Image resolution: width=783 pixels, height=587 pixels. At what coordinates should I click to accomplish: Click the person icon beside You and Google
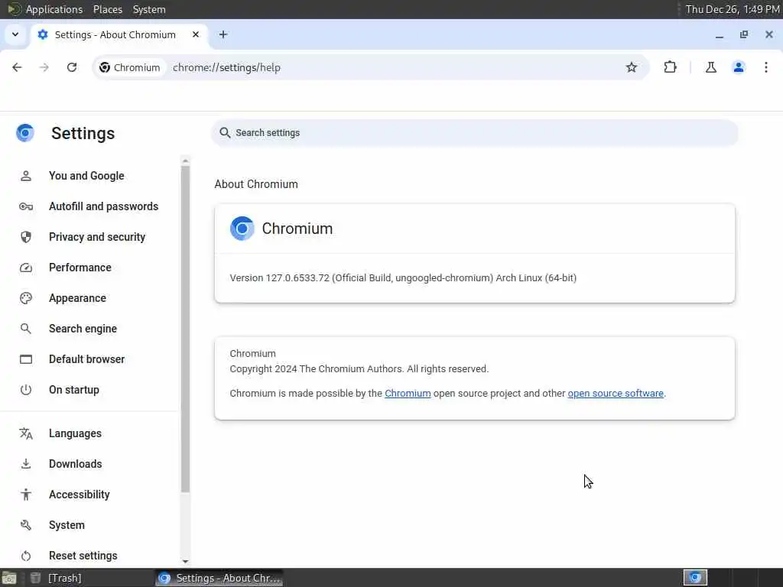tap(25, 176)
